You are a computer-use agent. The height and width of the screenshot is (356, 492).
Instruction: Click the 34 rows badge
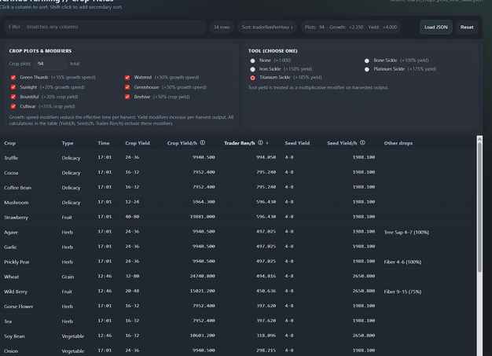[222, 28]
